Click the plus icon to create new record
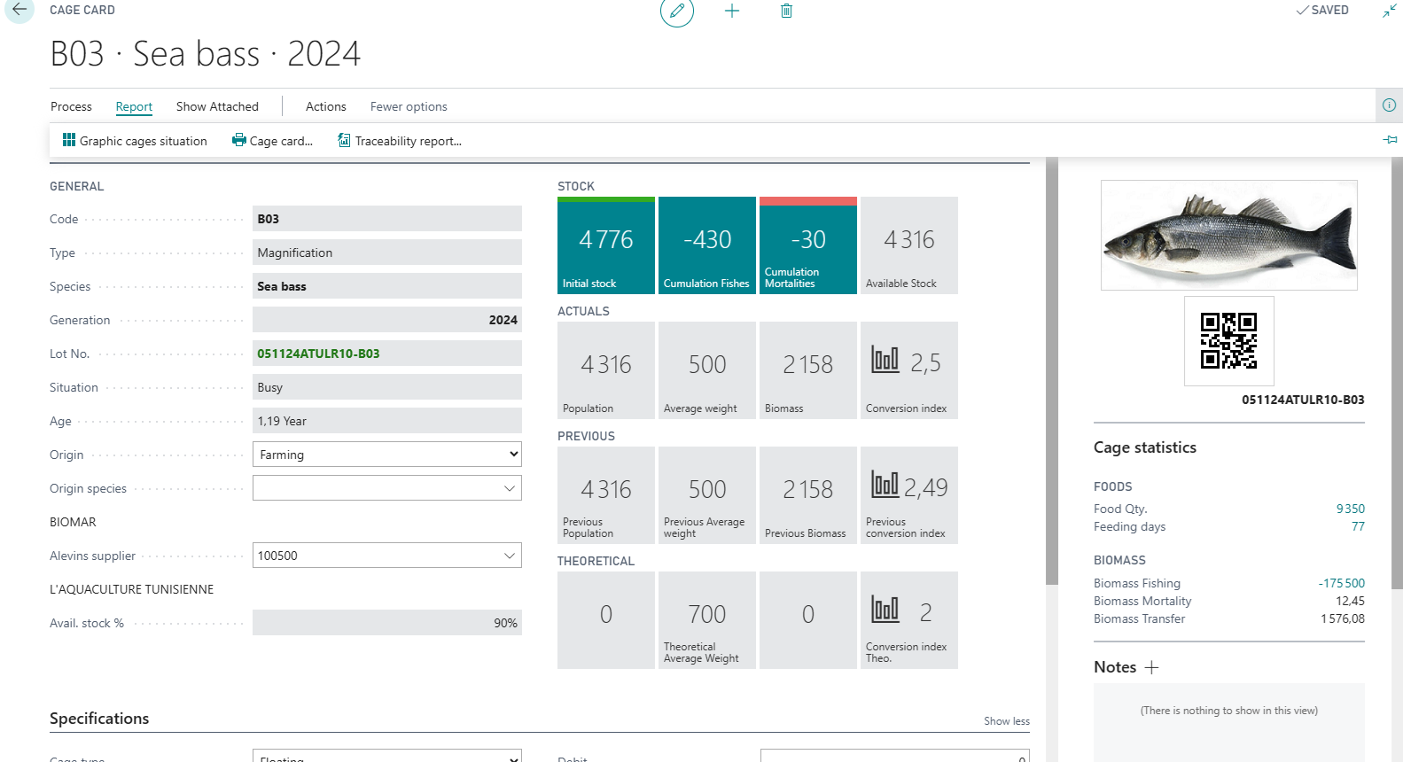Screen dimensions: 1403x762 (732, 11)
